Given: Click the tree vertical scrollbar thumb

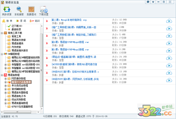Looking at the screenshot, I should click(41, 70).
